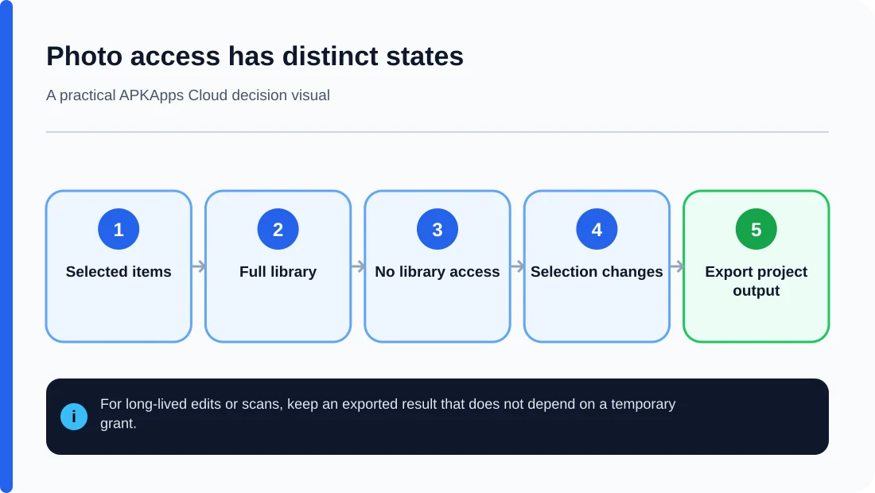Viewport: 875px width, 493px height.
Task: Click the blue info icon
Action: (74, 417)
